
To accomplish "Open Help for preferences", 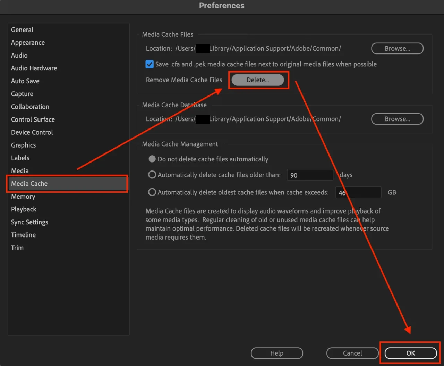I will (277, 353).
